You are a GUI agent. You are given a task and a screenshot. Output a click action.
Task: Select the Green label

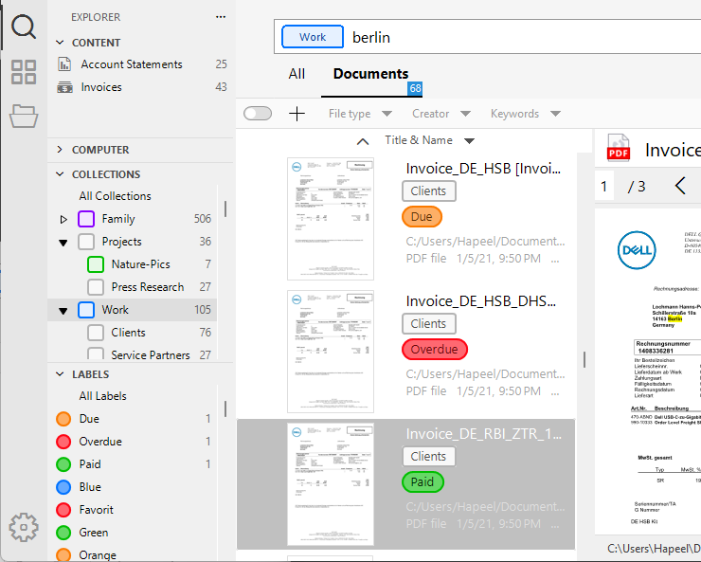tap(94, 533)
